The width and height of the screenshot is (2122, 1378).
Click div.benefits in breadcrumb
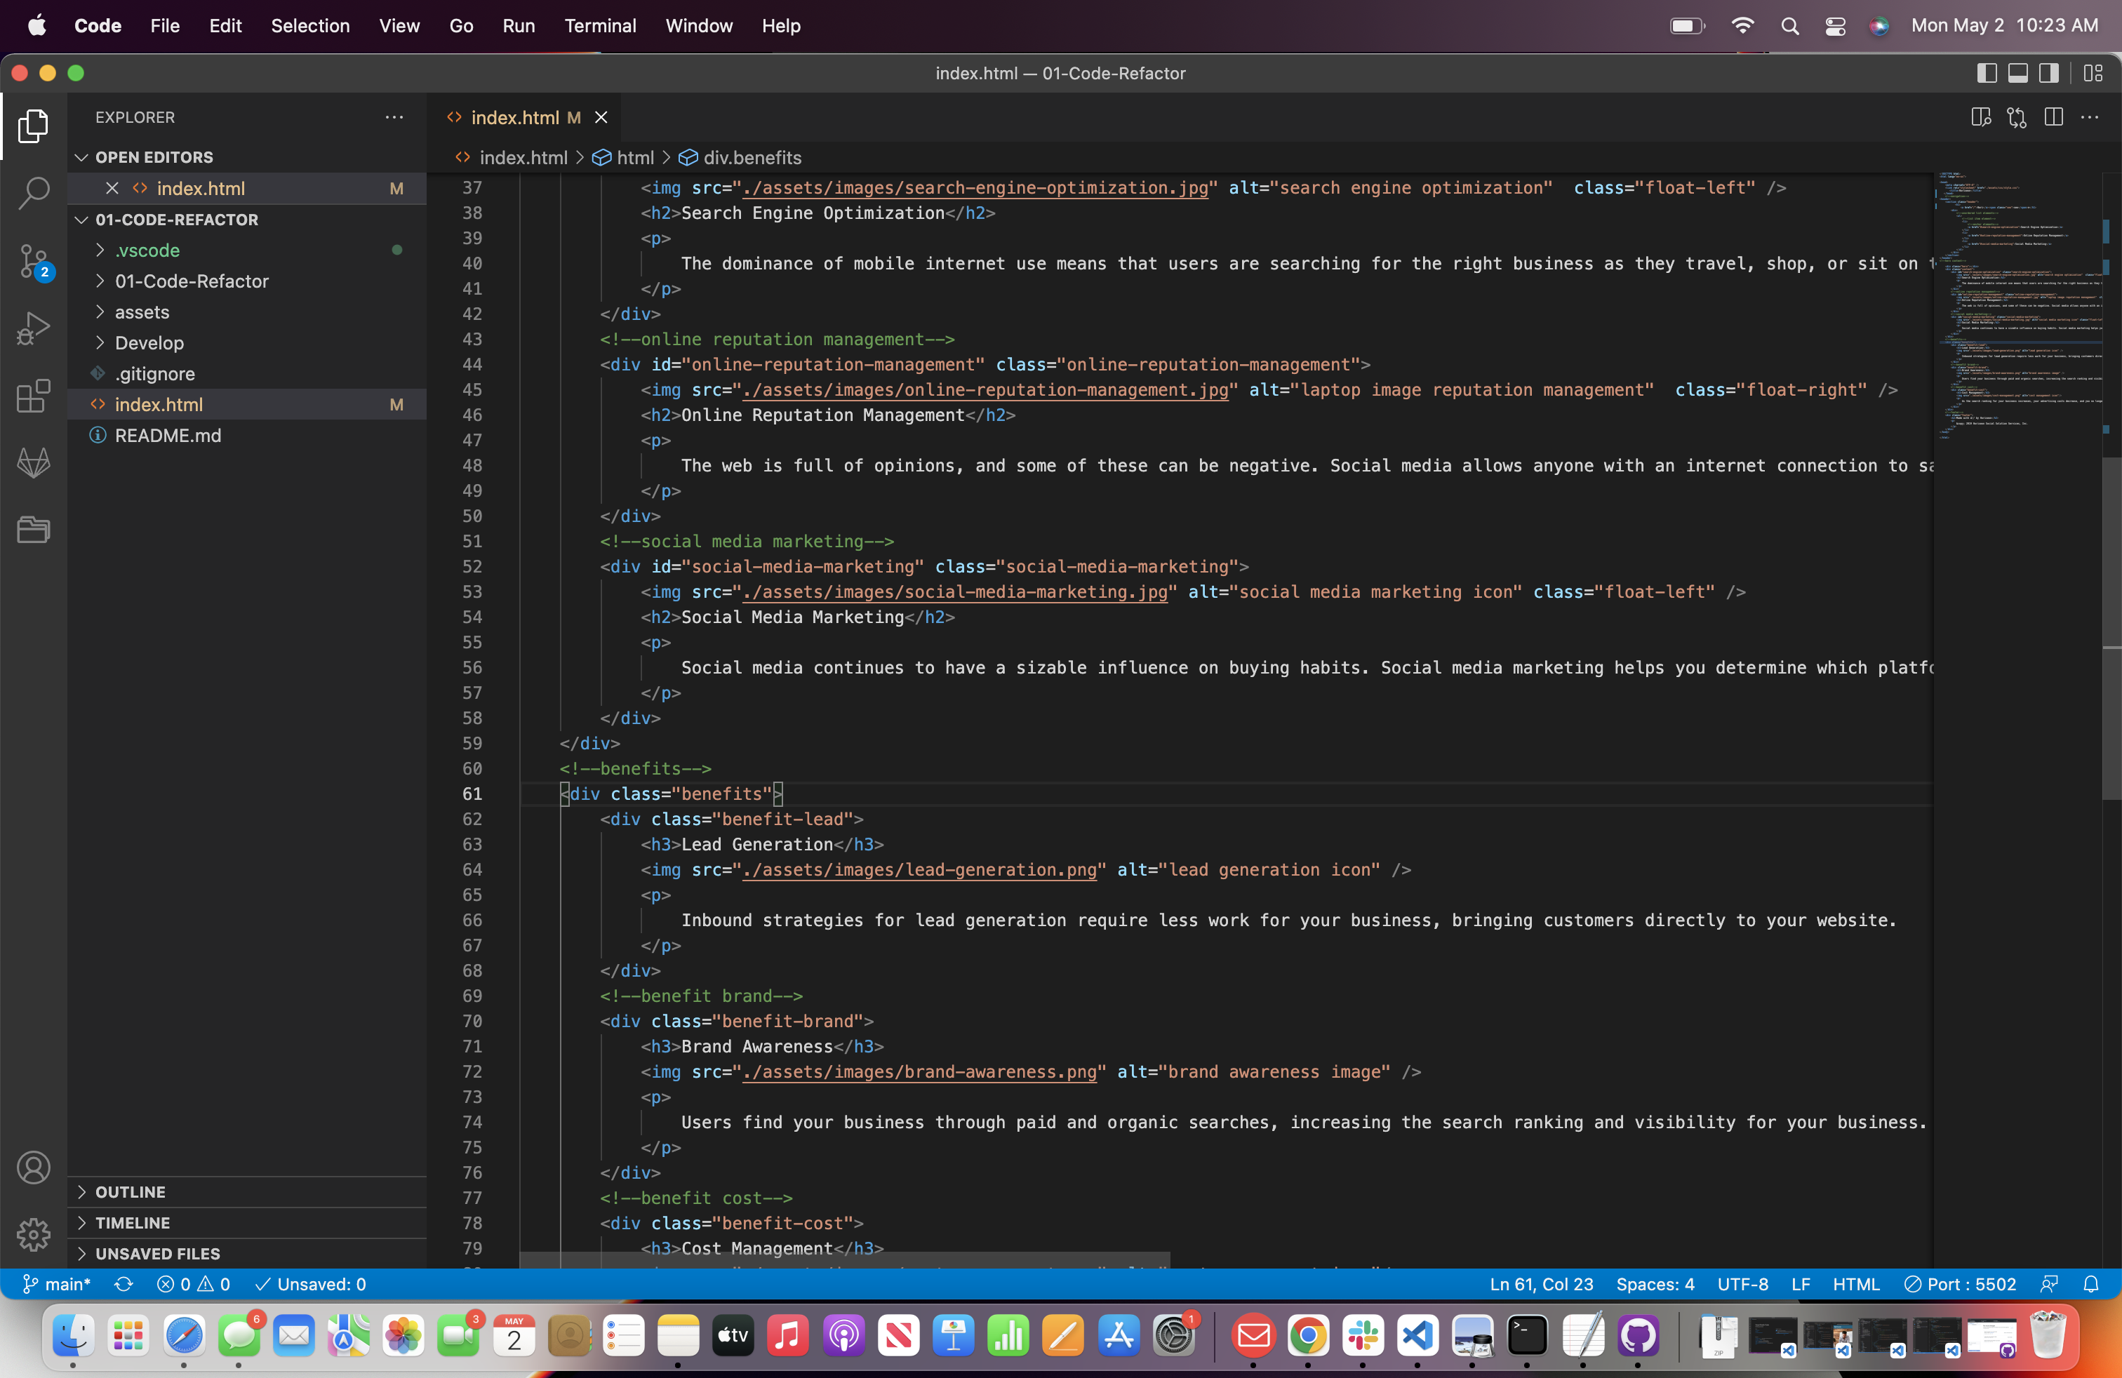[x=741, y=158]
